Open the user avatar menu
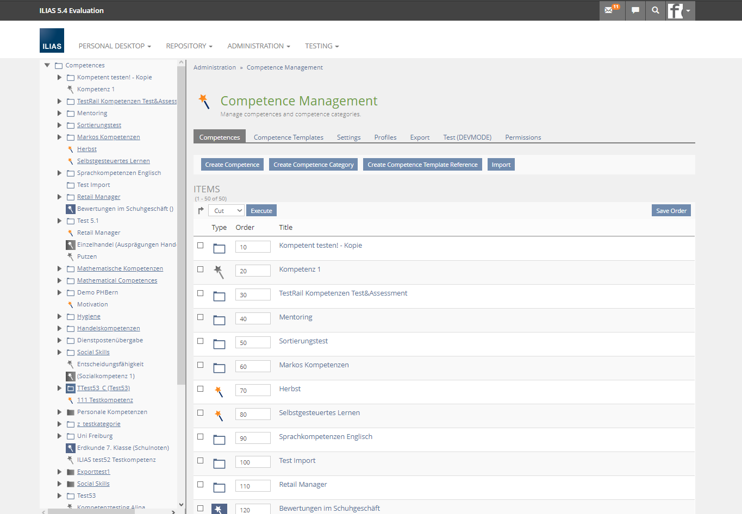The width and height of the screenshot is (742, 514). point(679,10)
